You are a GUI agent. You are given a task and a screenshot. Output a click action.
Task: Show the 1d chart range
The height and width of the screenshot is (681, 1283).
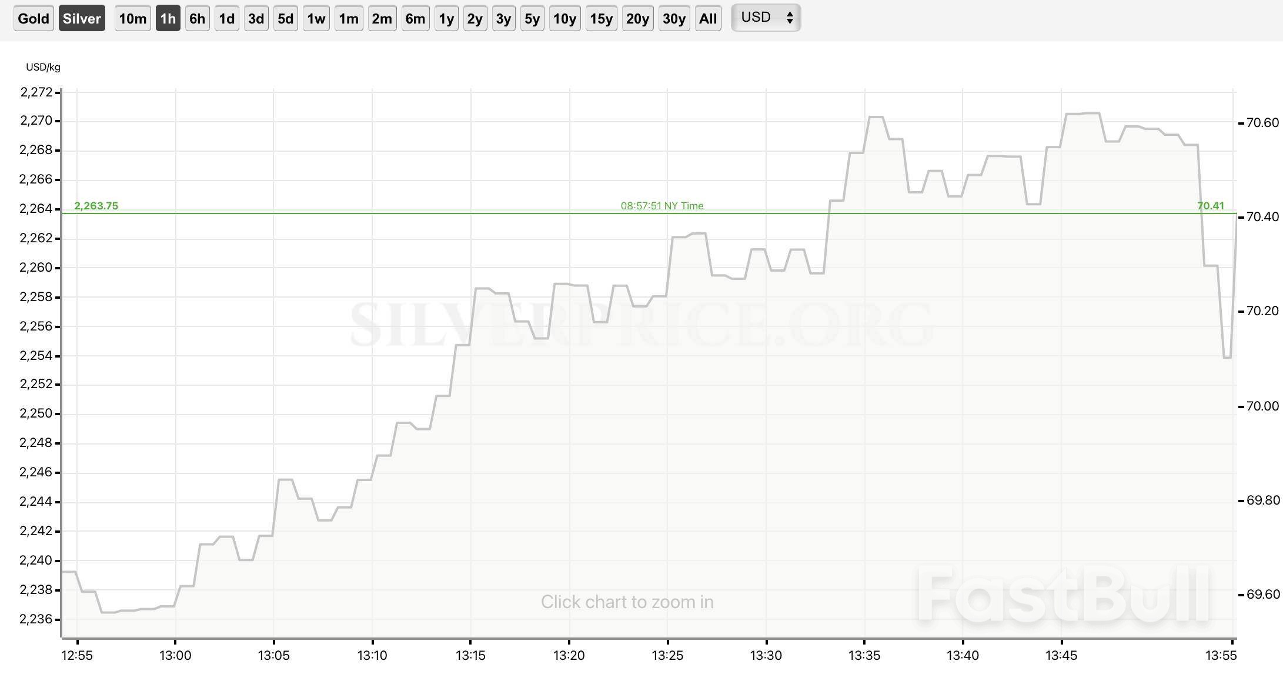click(x=226, y=19)
